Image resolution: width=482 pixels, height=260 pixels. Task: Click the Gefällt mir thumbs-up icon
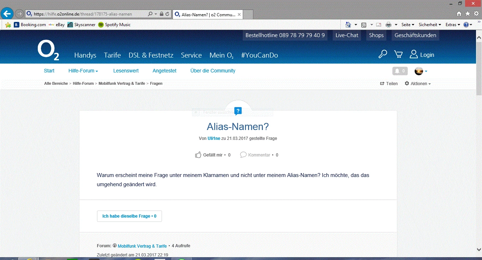(198, 155)
